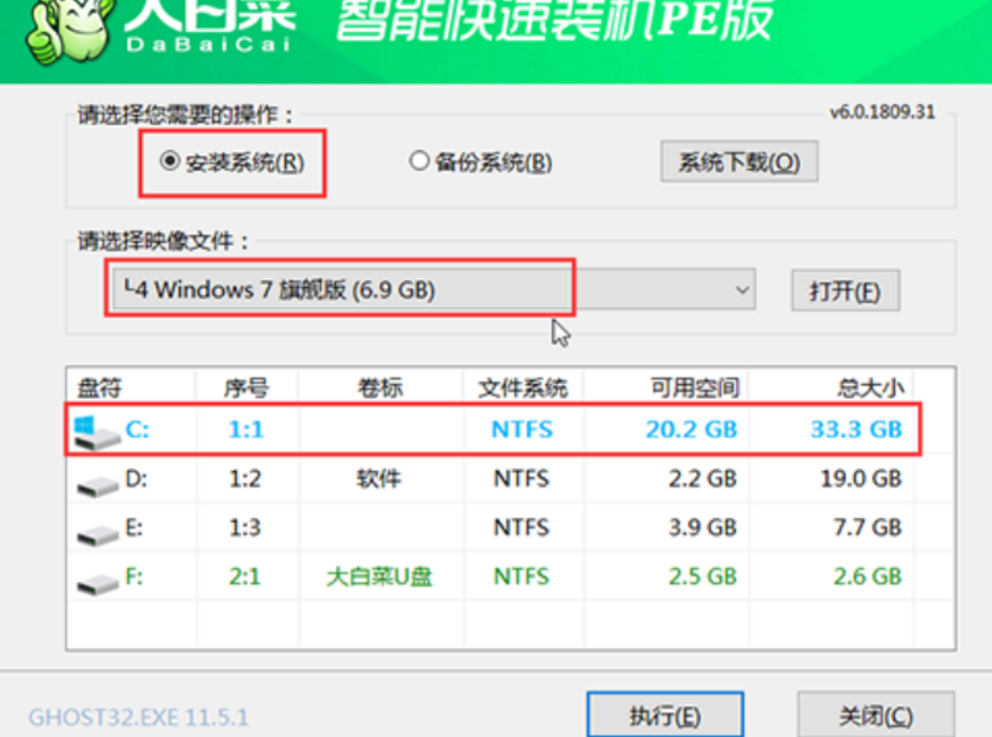Click the GHOST32.EXE 11.5.1 status text

[139, 718]
